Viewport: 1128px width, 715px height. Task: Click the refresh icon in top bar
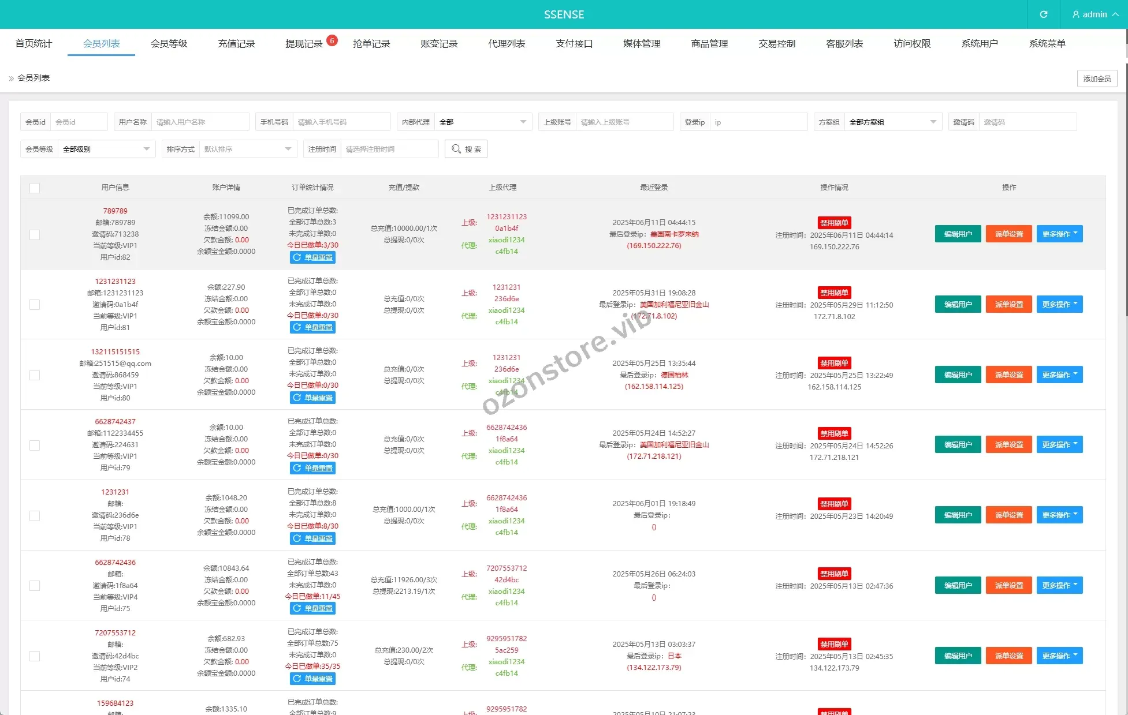tap(1043, 14)
